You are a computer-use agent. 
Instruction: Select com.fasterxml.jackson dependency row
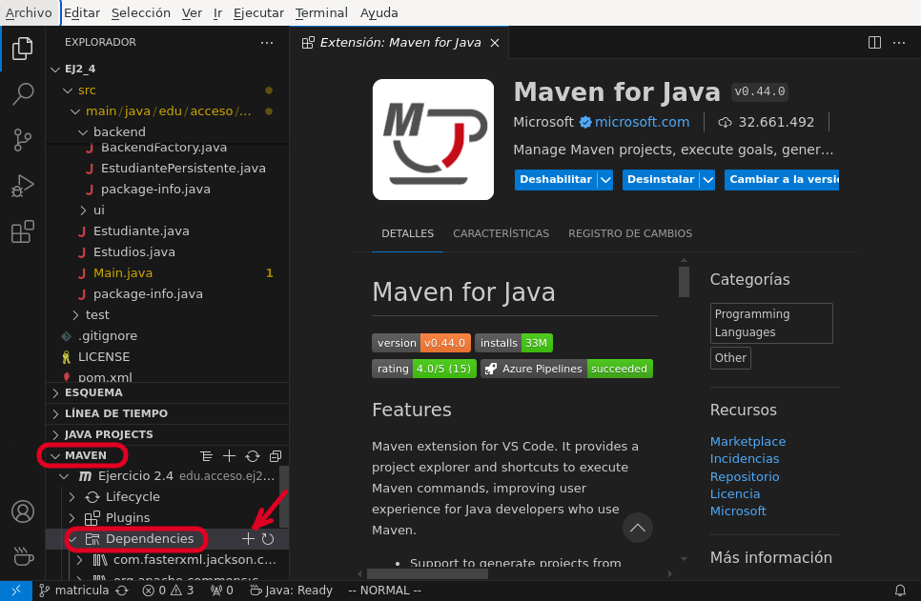[167, 560]
